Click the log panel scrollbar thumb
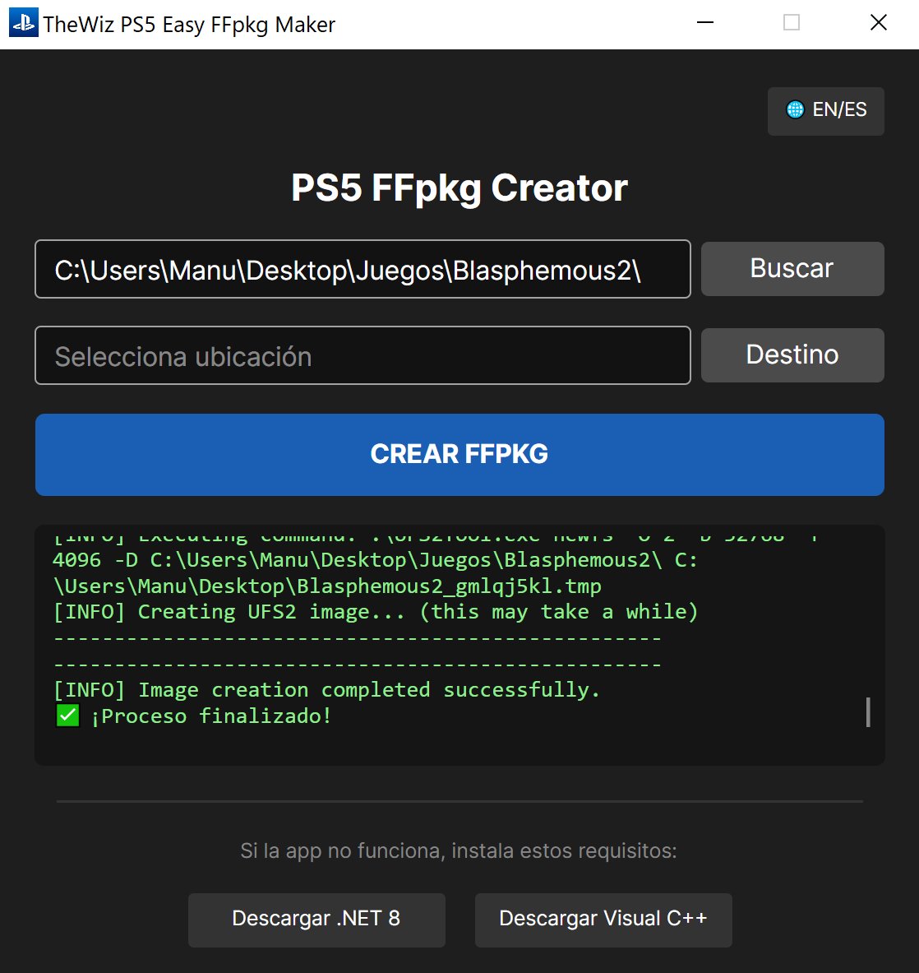 pyautogui.click(x=868, y=711)
